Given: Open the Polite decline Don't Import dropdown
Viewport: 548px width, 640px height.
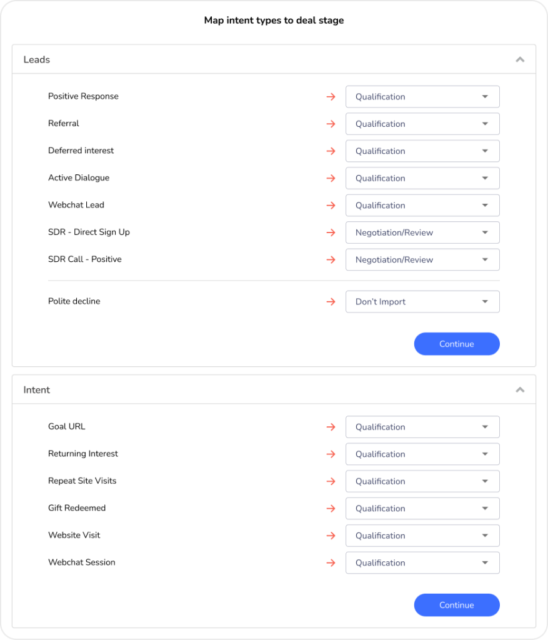Looking at the screenshot, I should point(422,302).
